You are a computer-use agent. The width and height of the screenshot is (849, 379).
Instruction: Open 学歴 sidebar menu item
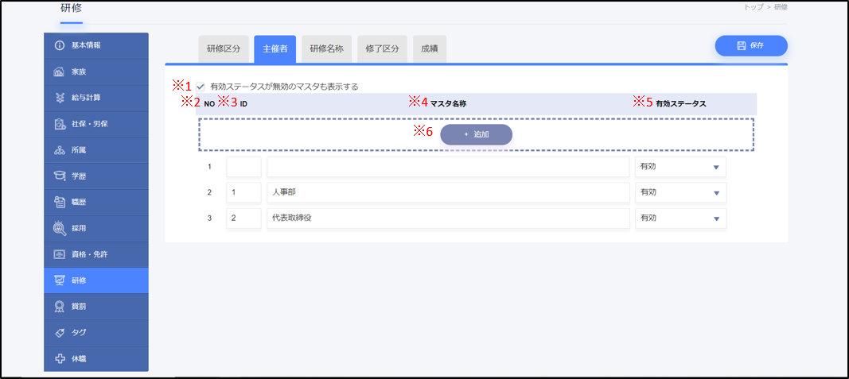click(96, 176)
